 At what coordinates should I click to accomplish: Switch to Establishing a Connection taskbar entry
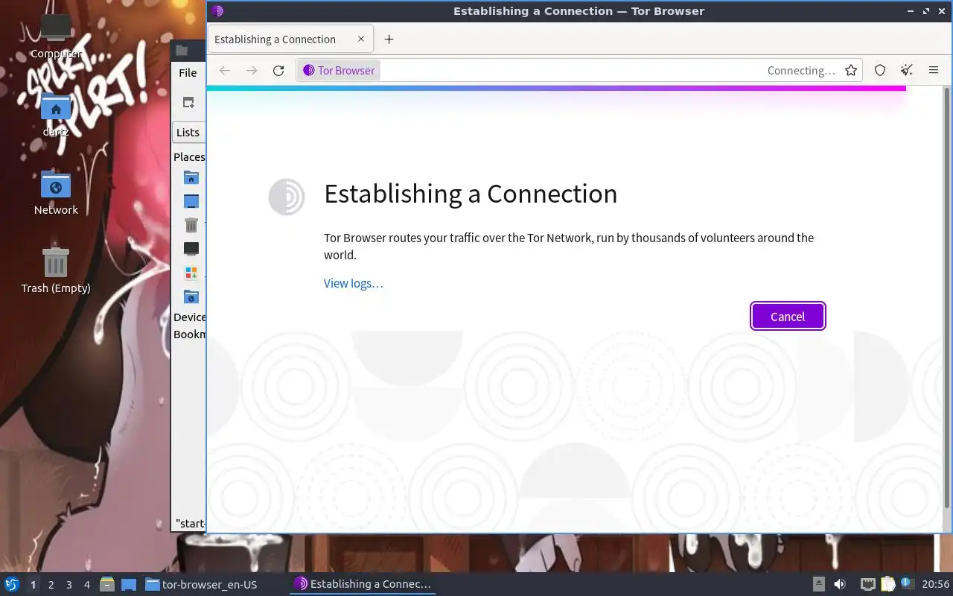[363, 585]
